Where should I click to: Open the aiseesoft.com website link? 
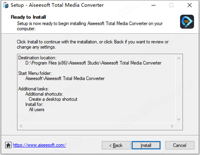click(39, 145)
